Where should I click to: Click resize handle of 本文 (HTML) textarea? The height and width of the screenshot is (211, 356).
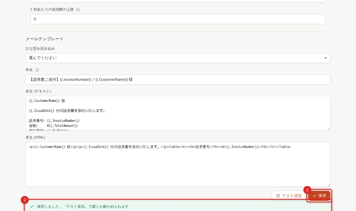tap(328, 185)
